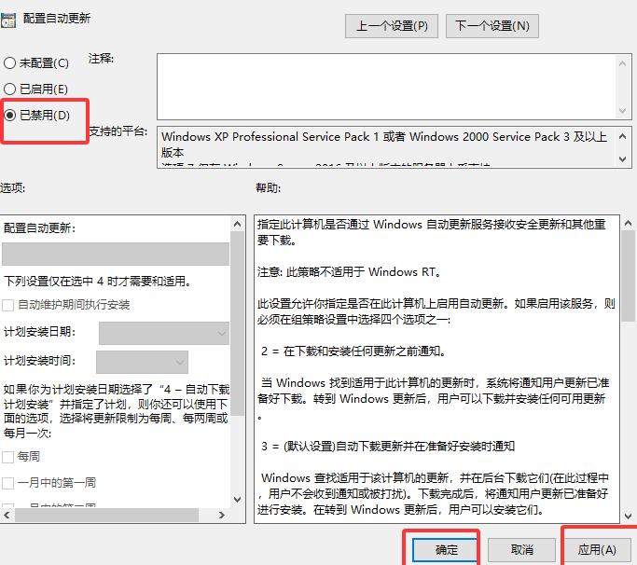
Task: Click help line 2 = 在下载和安装任何更新之前通知
Action: click(x=353, y=351)
